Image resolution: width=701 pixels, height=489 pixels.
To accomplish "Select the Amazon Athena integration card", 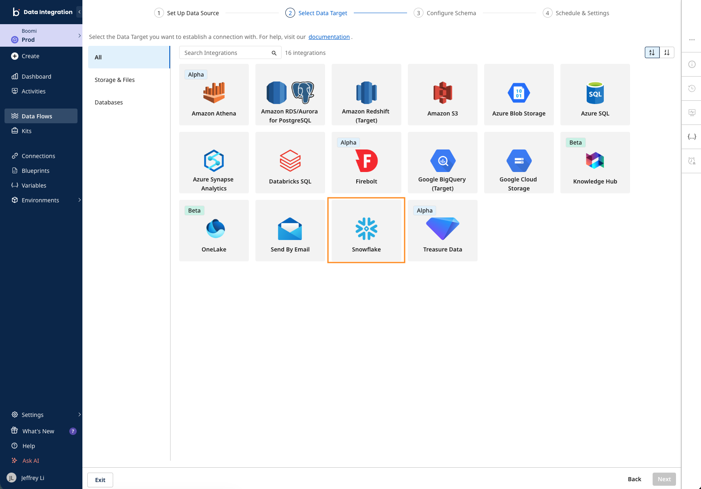I will point(214,95).
